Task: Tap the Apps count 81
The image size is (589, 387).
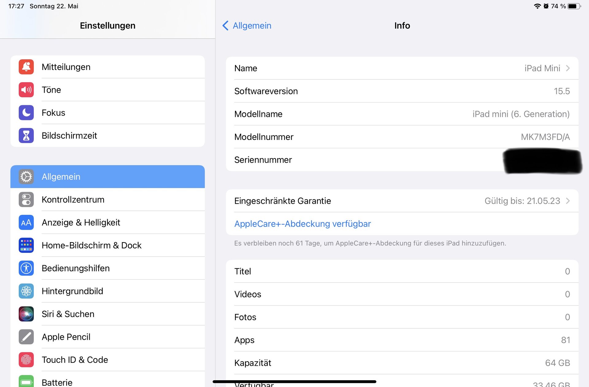Action: [x=565, y=340]
